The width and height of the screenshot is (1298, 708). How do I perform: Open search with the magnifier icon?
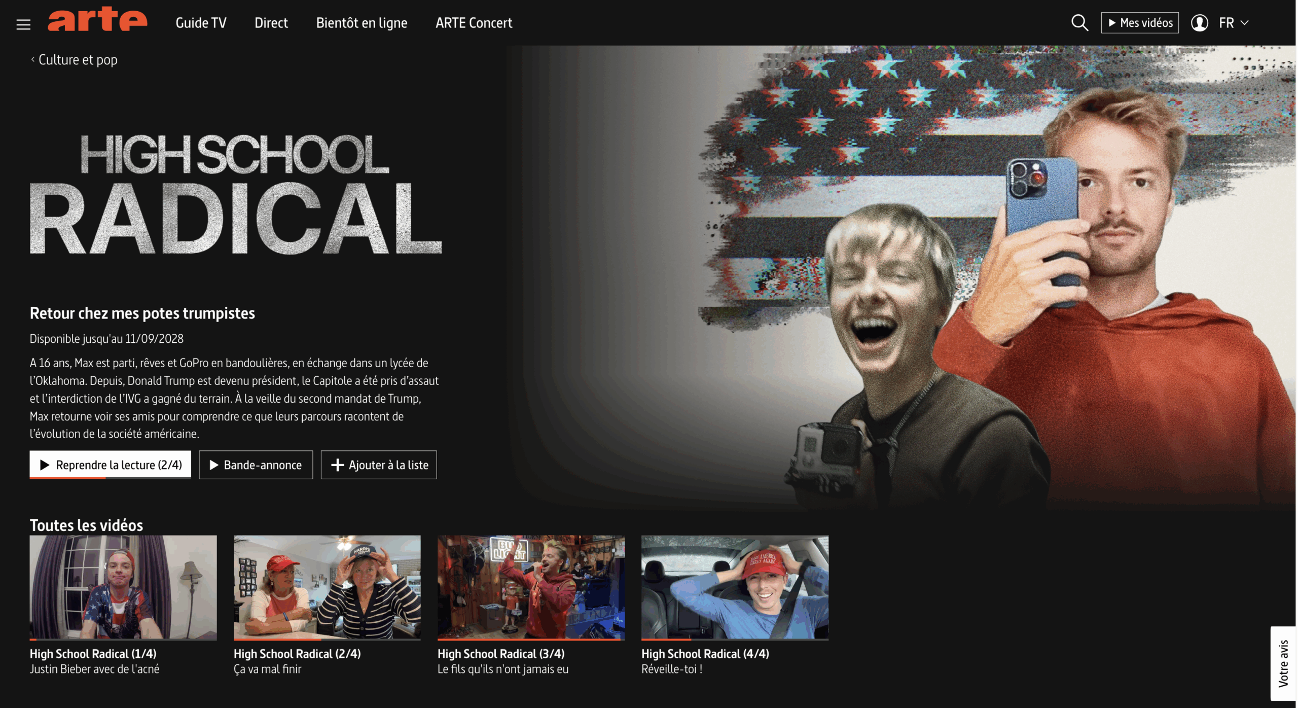pyautogui.click(x=1079, y=23)
